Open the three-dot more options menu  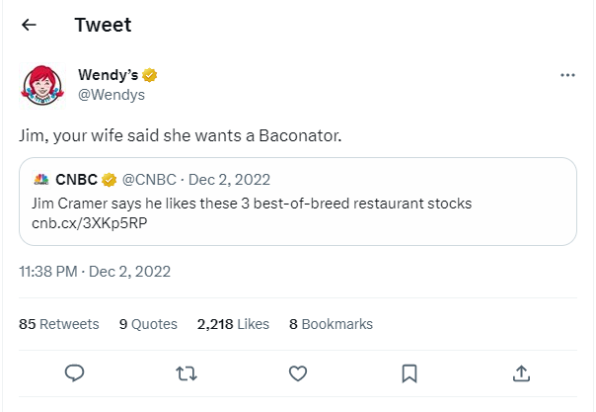click(566, 75)
